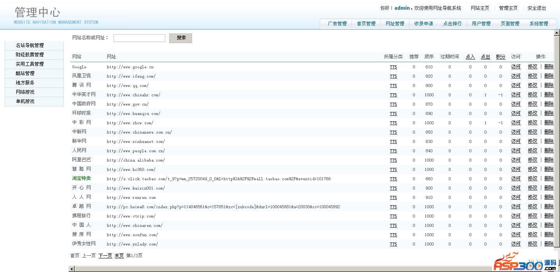Click the horizontal scrollbar left arrow

[72, 269]
